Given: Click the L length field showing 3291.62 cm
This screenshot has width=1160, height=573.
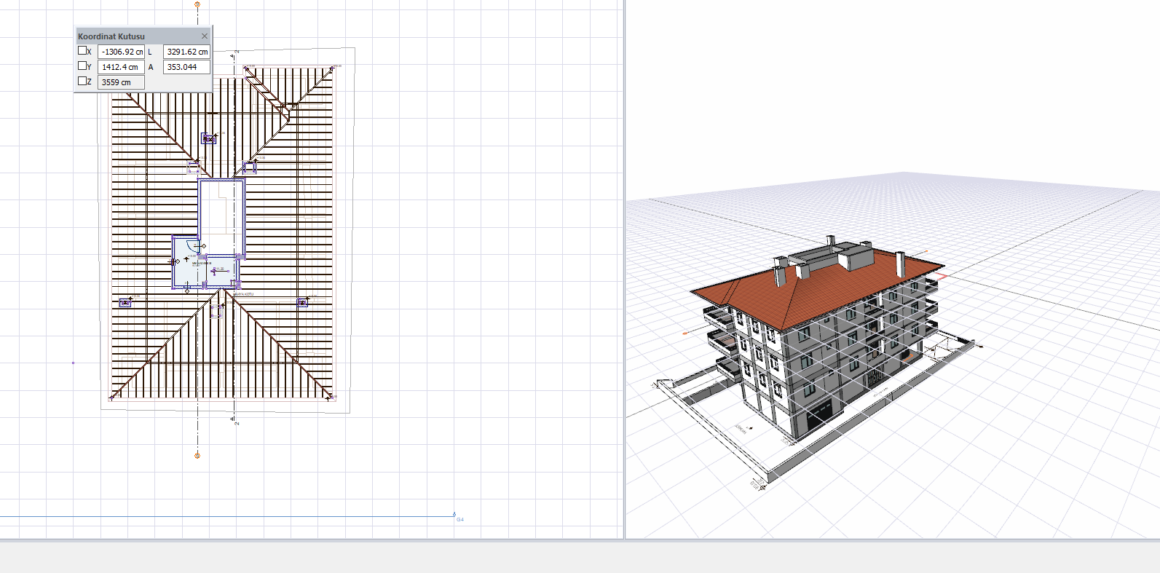Looking at the screenshot, I should point(186,52).
